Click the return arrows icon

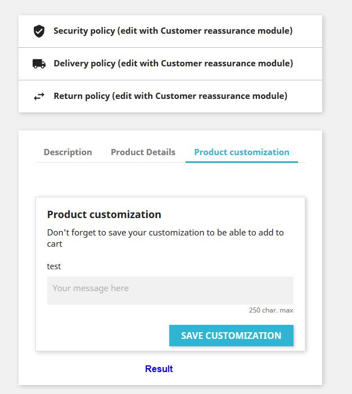click(x=39, y=96)
